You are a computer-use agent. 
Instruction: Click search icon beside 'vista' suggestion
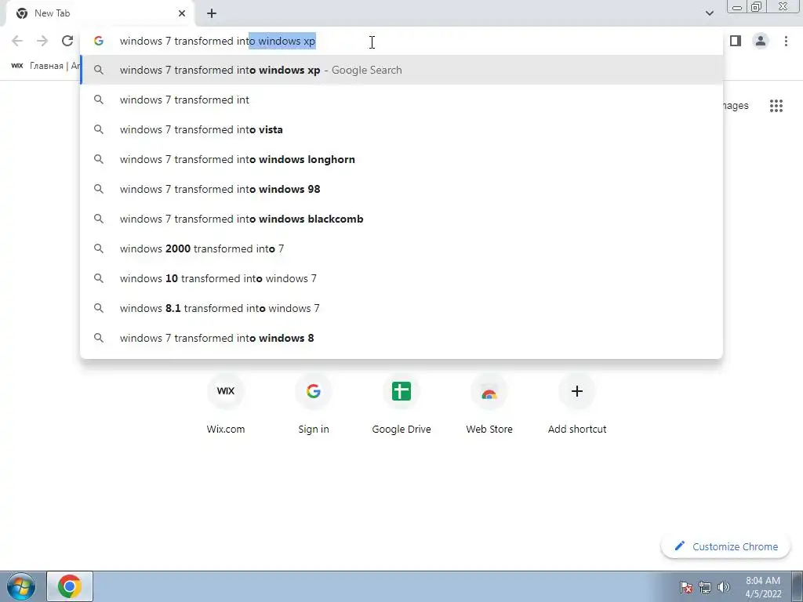pos(99,129)
